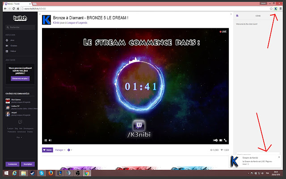Open the video player settings gear
Image resolution: width=286 pixels, height=179 pixels.
tap(215, 140)
